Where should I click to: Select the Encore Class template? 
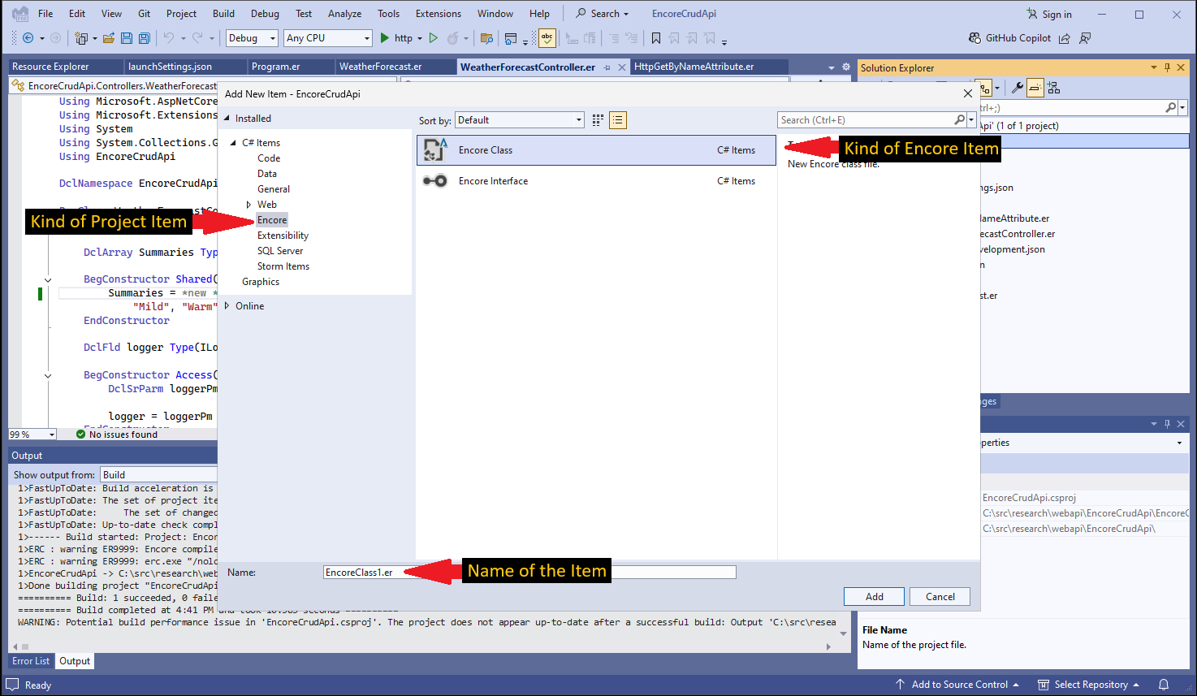point(597,150)
